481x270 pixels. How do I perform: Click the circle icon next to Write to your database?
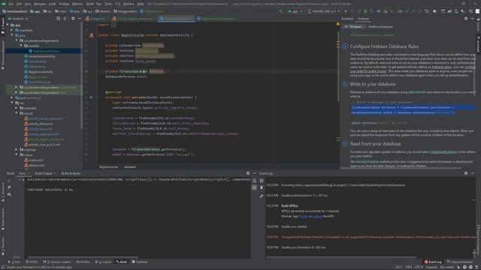345,84
